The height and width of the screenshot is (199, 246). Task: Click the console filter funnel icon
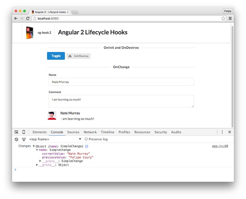click(x=24, y=139)
